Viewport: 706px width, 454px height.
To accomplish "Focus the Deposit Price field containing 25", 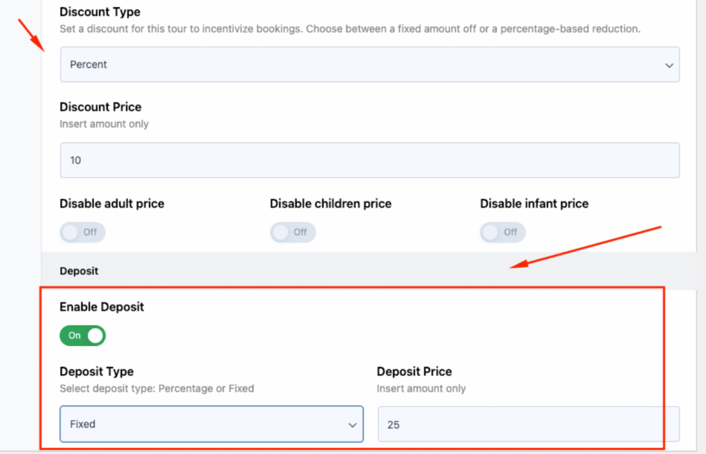I will (x=529, y=424).
